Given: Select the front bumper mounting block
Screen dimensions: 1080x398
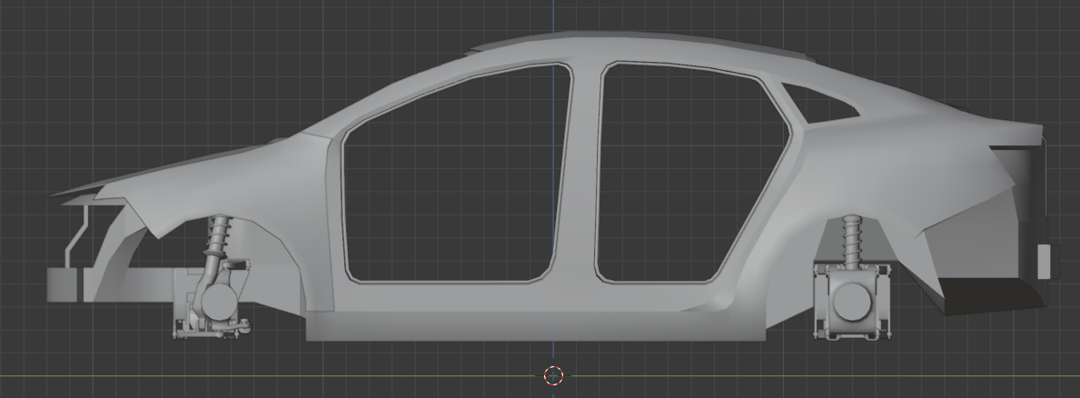Looking at the screenshot, I should click(x=63, y=284).
